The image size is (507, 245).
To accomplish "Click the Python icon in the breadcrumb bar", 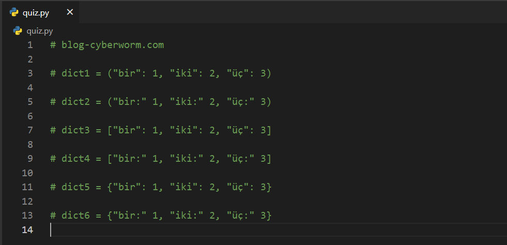I will [18, 31].
